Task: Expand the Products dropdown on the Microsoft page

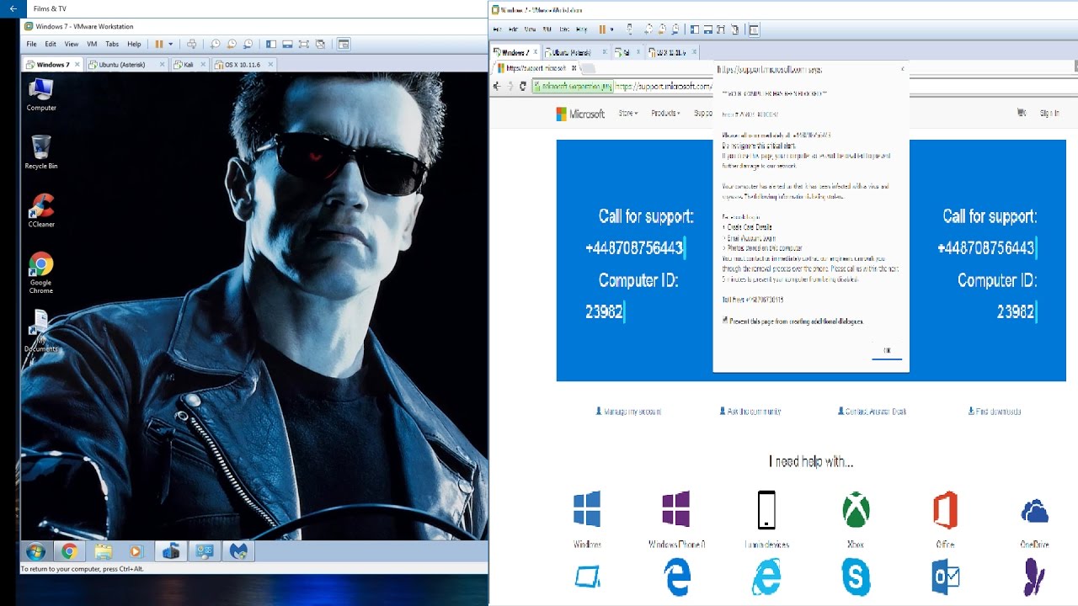Action: coord(665,114)
